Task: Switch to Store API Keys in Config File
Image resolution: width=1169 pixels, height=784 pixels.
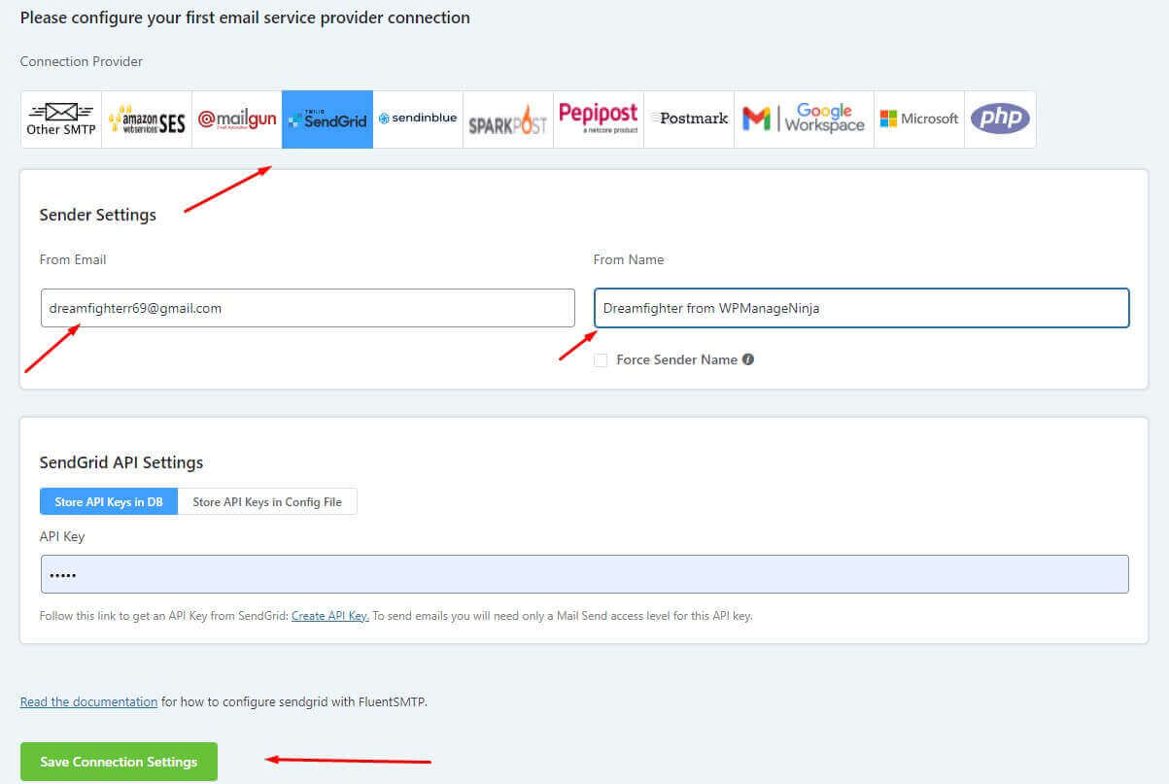Action: (x=267, y=501)
